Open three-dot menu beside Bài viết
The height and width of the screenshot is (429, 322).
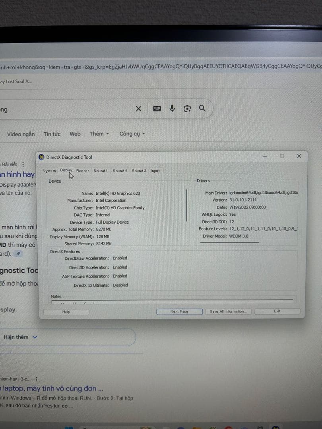coord(23,164)
